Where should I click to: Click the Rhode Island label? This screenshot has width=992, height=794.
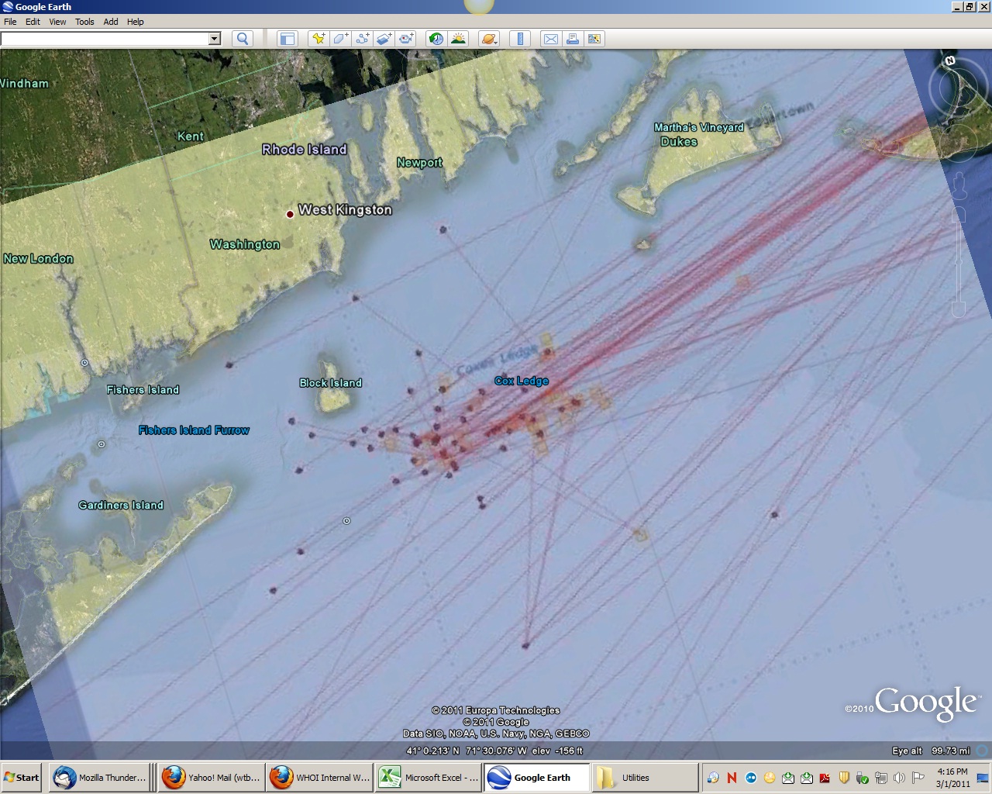pyautogui.click(x=304, y=149)
